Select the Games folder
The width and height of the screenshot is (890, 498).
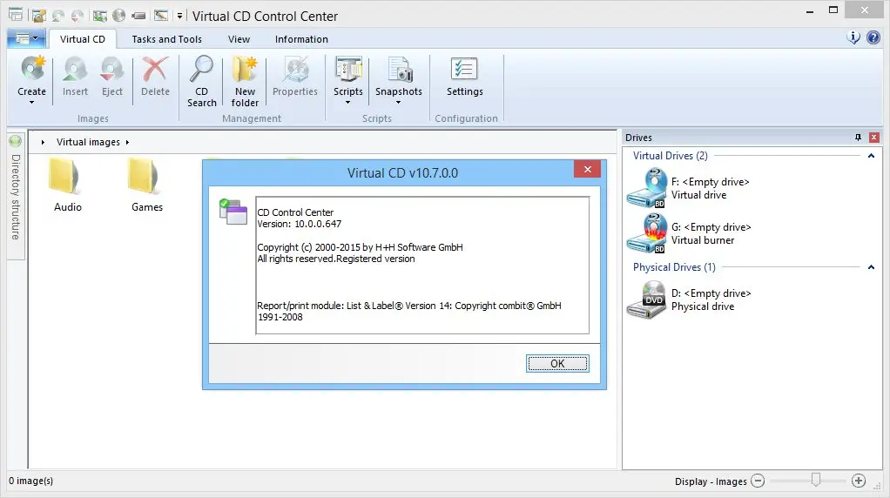pos(147,185)
